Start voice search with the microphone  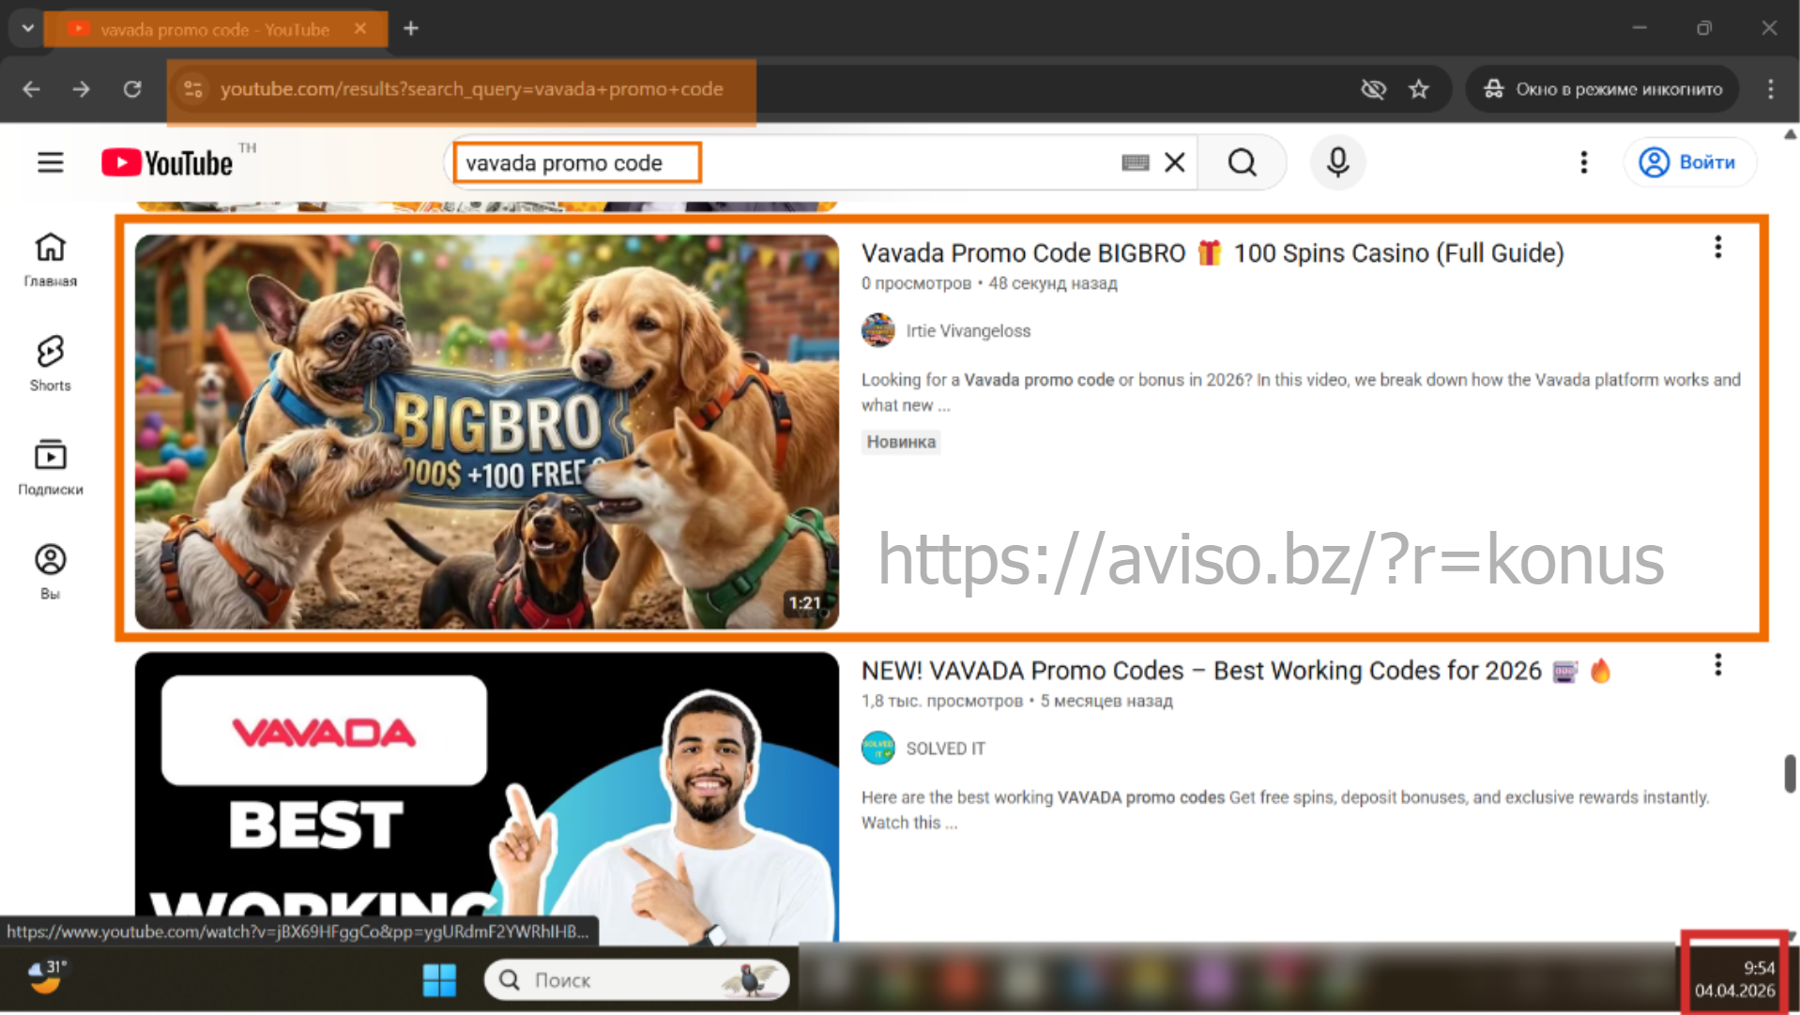(1337, 162)
